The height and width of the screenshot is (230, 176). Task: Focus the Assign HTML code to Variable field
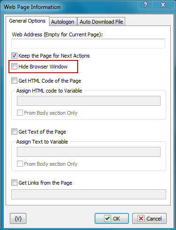tap(88, 101)
